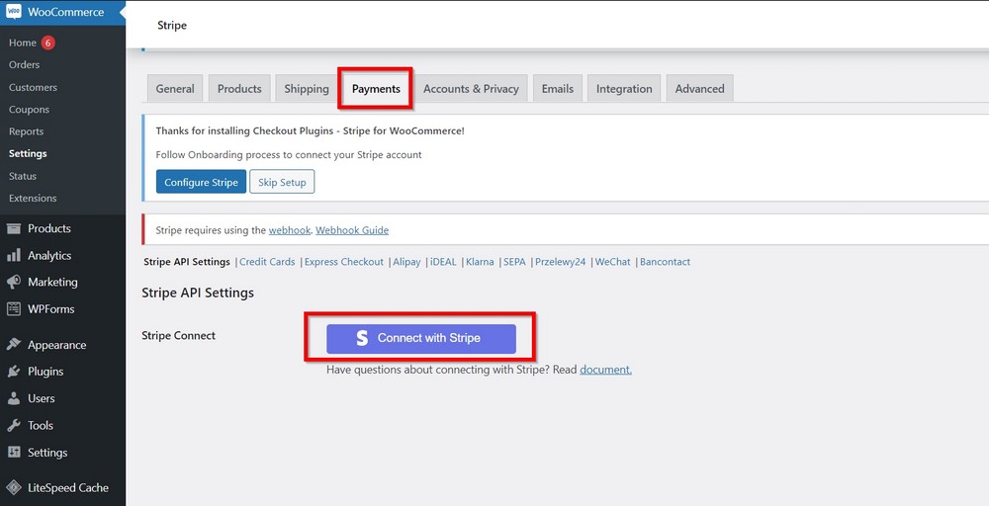Click the Connect with Stripe button
Image resolution: width=989 pixels, height=506 pixels.
pos(421,338)
